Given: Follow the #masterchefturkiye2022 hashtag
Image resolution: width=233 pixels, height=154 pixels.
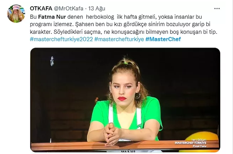Looking at the screenshot, I should pos(62,39).
